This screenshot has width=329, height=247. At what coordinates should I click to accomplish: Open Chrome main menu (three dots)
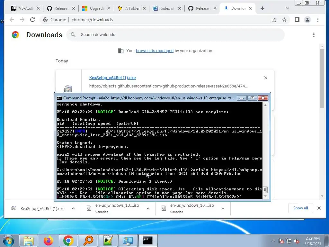(318, 20)
